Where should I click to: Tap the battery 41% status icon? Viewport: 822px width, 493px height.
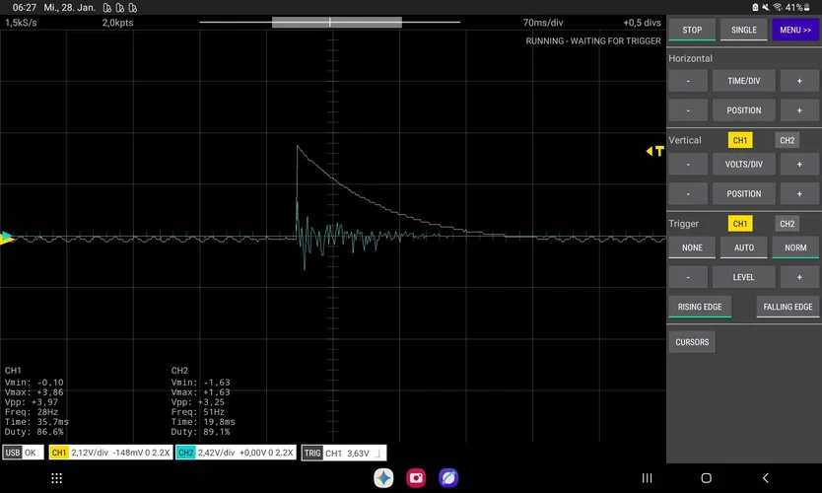pos(798,7)
